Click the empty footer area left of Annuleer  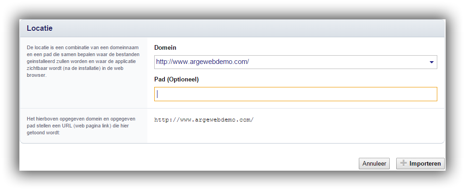tap(185, 163)
